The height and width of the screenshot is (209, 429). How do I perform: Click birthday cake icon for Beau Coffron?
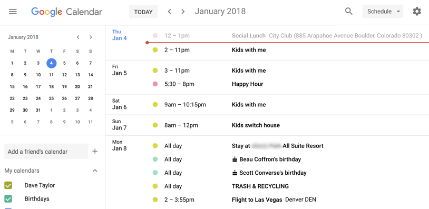pyautogui.click(x=235, y=160)
